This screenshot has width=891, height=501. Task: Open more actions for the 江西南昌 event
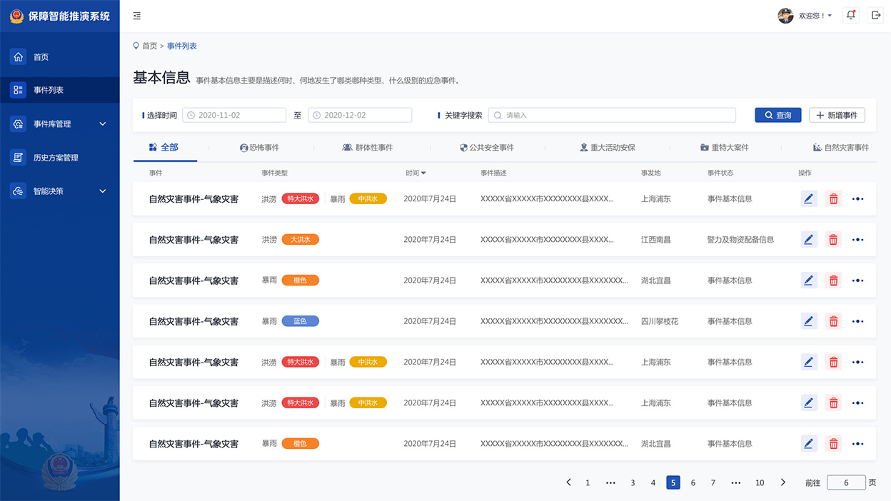click(858, 240)
